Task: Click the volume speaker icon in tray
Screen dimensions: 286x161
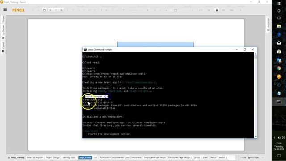Action: point(283,137)
